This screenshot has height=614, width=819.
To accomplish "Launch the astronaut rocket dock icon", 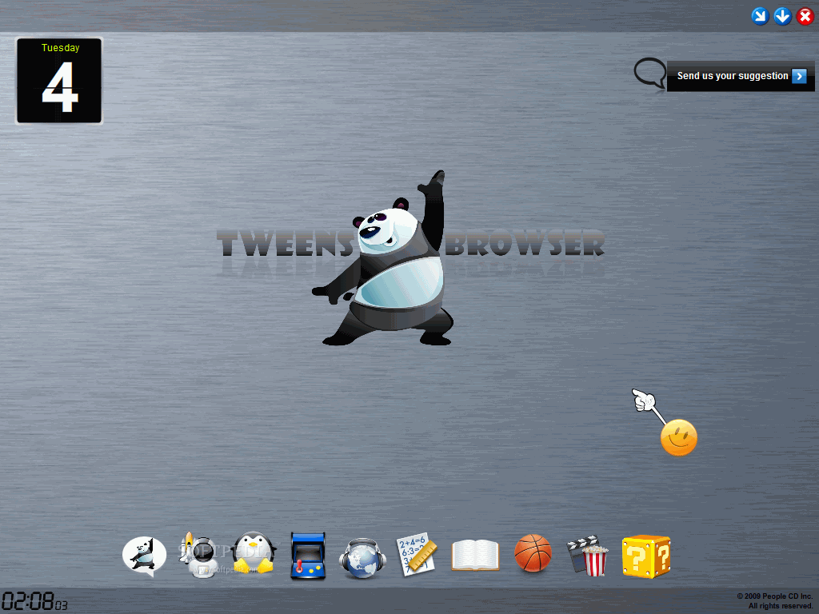I will [199, 555].
